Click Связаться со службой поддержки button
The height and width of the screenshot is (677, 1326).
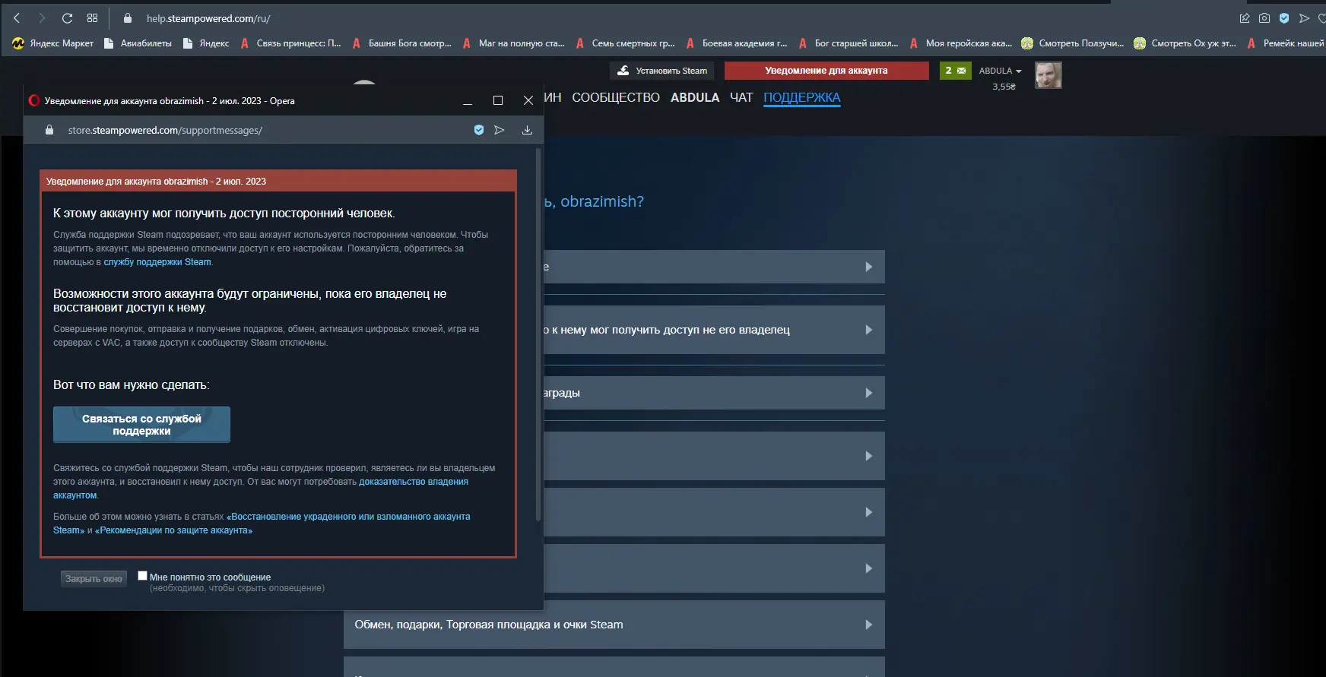(x=141, y=425)
